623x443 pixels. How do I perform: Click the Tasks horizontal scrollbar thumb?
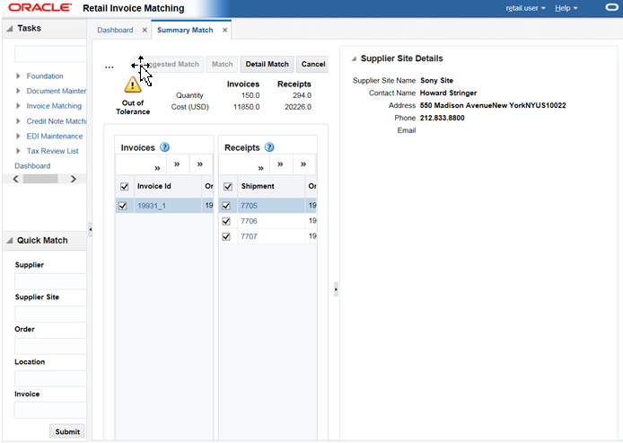pos(40,179)
